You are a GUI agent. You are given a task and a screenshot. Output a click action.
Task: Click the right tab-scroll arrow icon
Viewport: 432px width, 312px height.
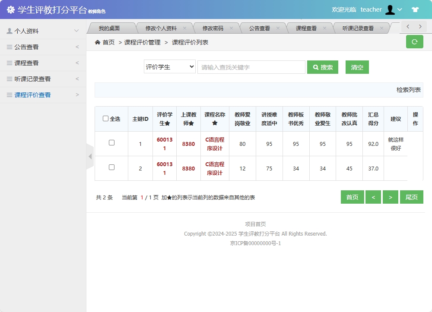pyautogui.click(x=419, y=26)
